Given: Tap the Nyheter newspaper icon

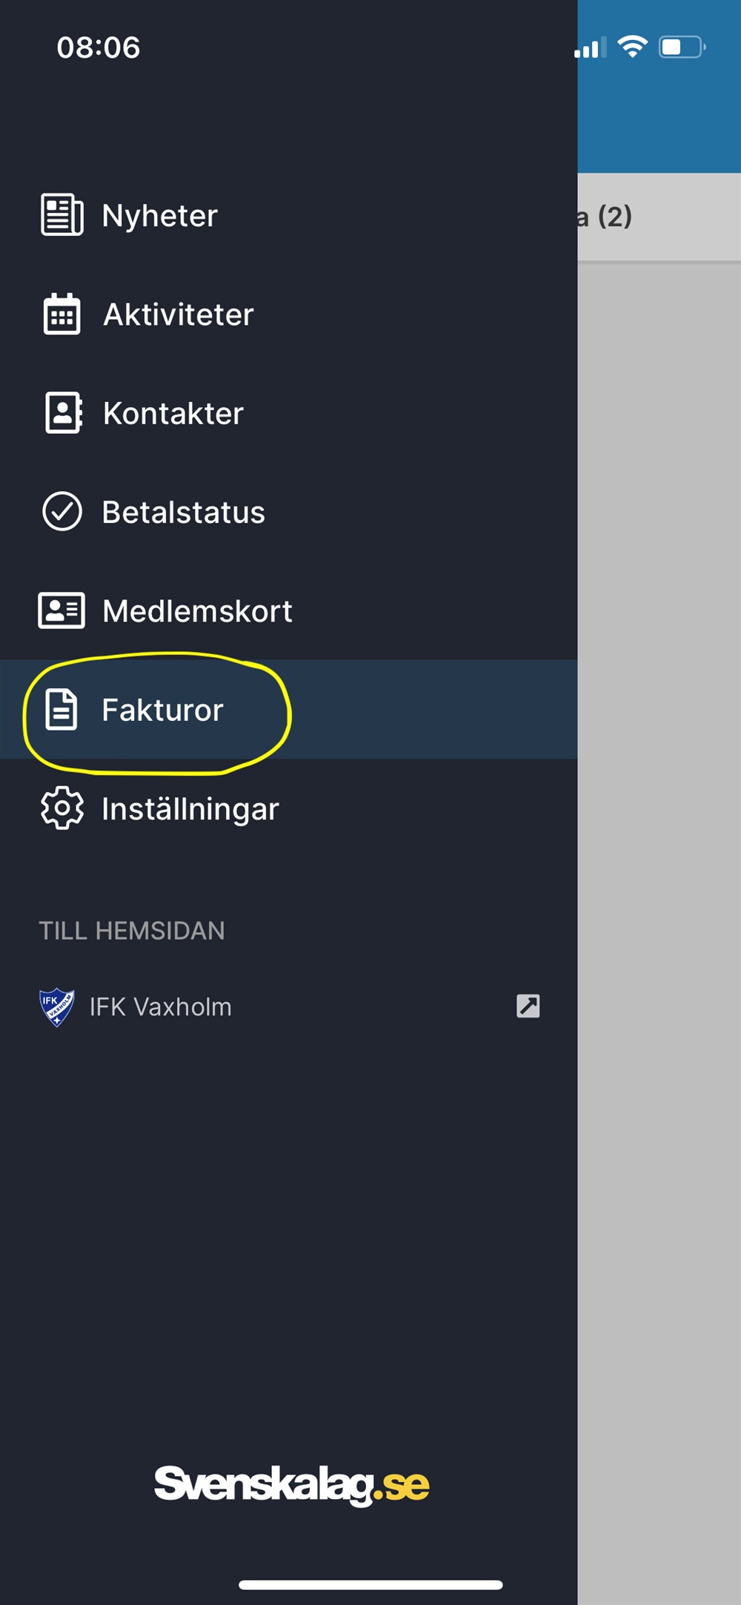Looking at the screenshot, I should 62,215.
